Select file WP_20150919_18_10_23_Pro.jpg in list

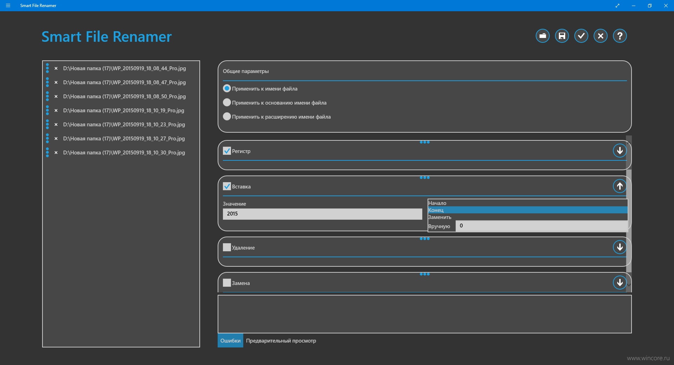[124, 125]
